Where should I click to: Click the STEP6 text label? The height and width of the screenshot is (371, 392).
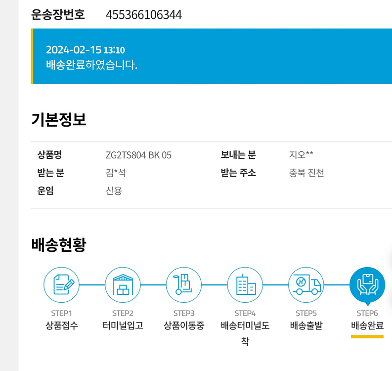pyautogui.click(x=367, y=313)
